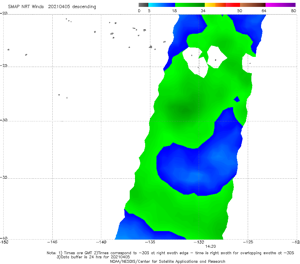Click the dark green wind maximum near -29 latitude

pos(184,110)
